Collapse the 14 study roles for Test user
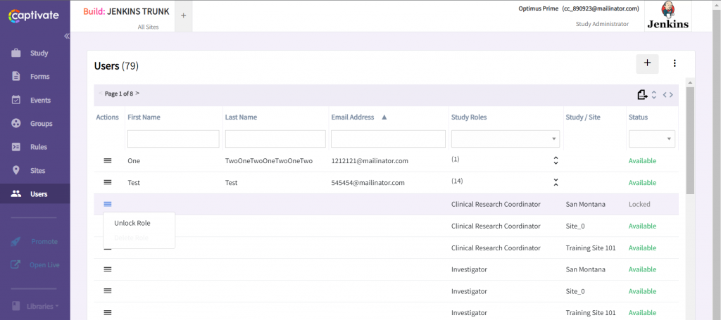721x320 pixels. [556, 183]
